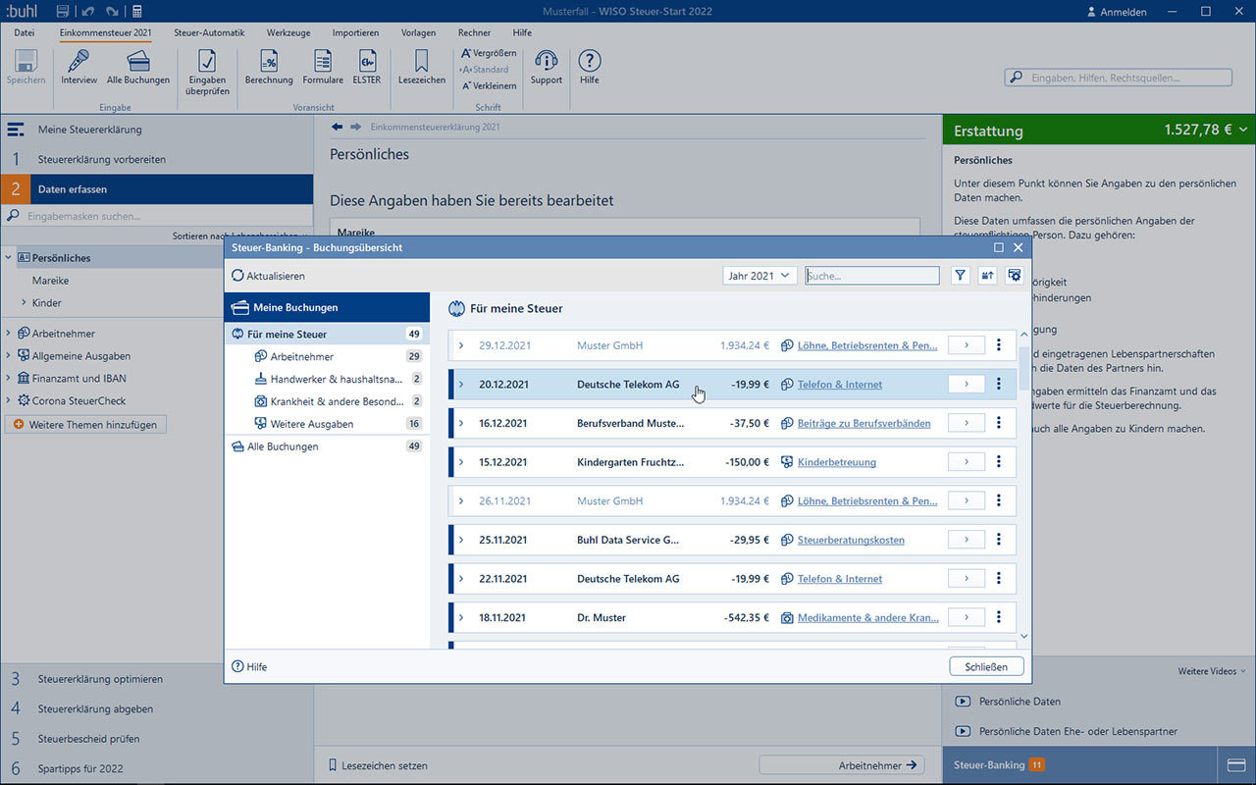This screenshot has width=1256, height=785.
Task: Click Lesezeichen setzen at the bottom
Action: tap(379, 765)
